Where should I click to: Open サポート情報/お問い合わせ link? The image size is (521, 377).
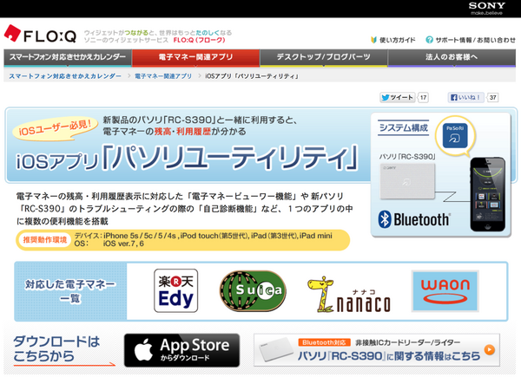click(475, 40)
